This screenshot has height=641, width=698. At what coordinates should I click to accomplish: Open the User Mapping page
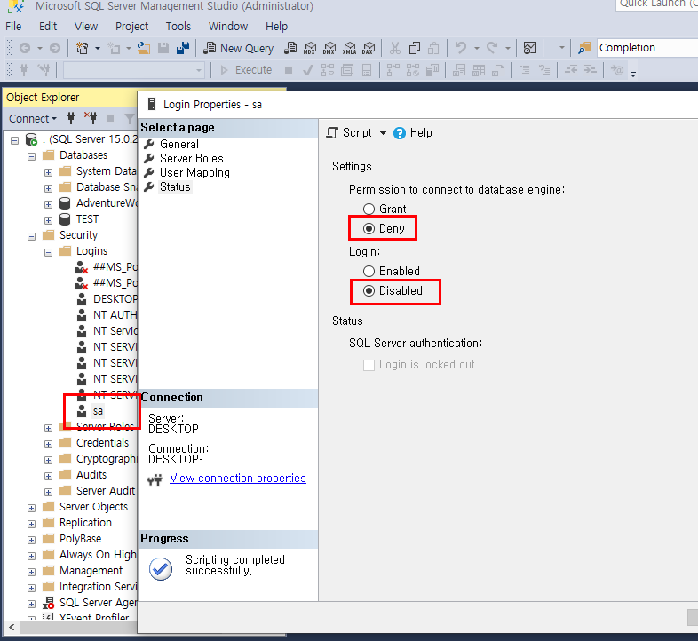click(194, 173)
